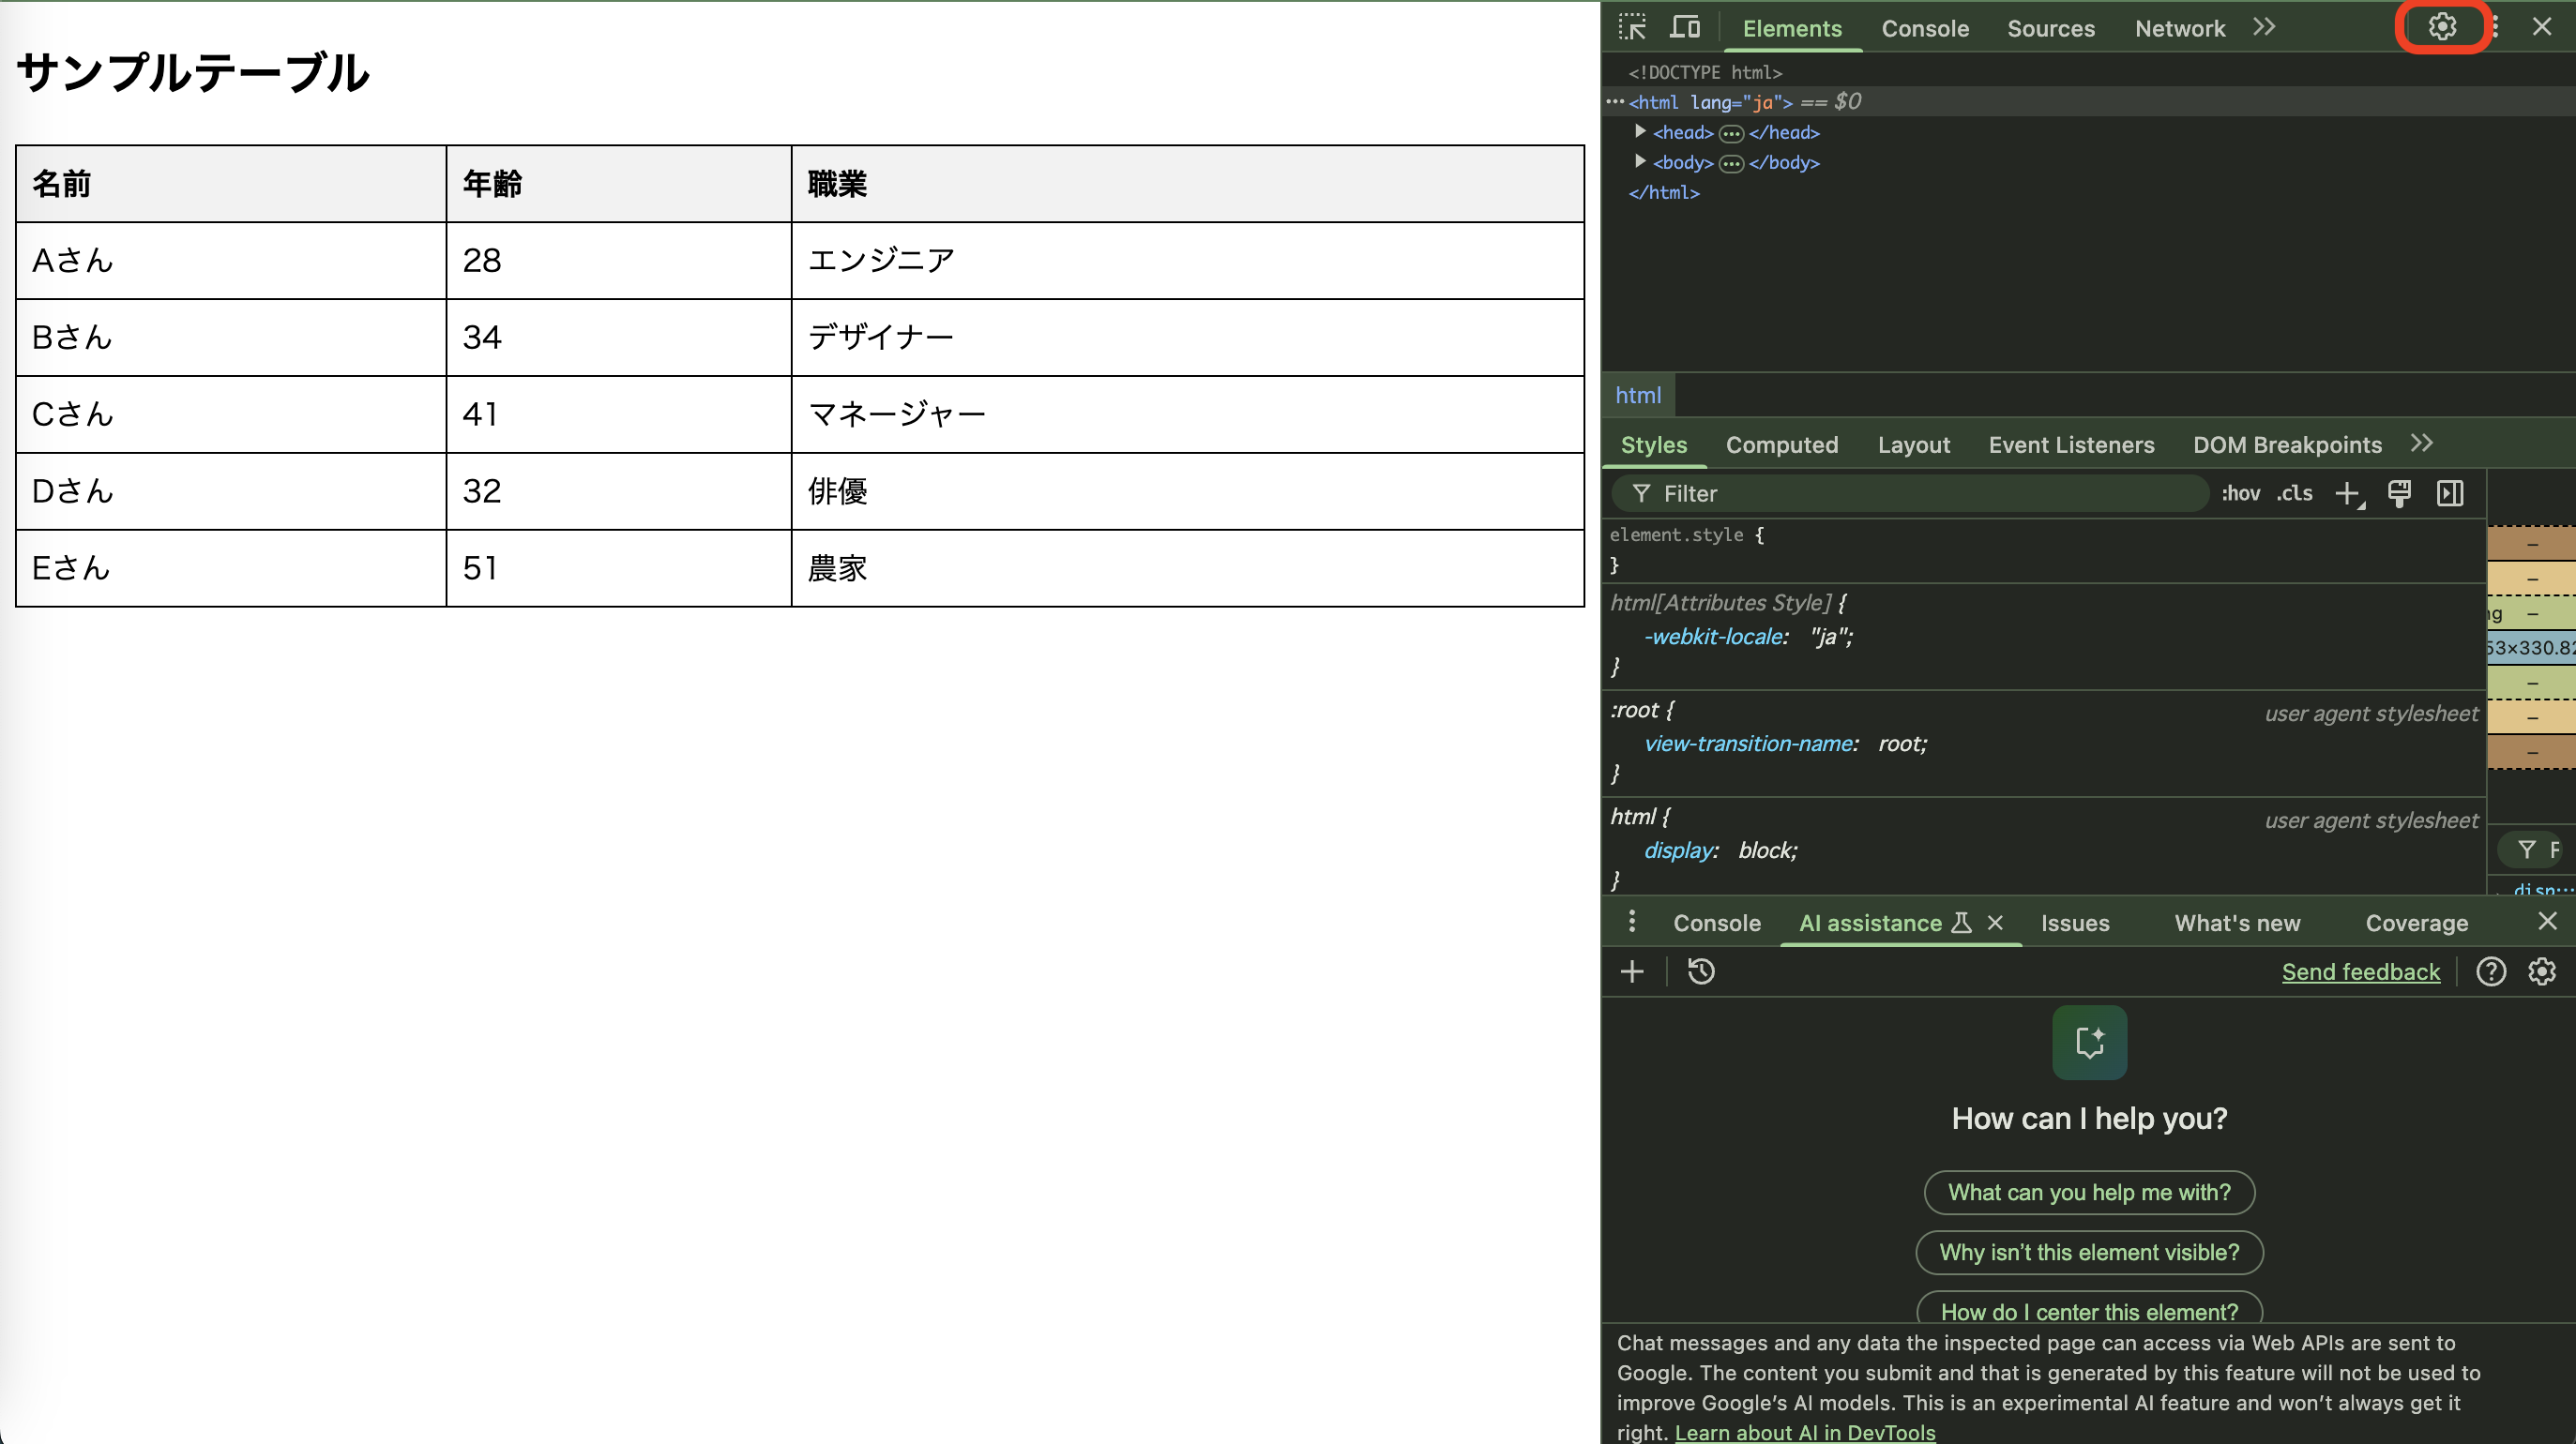Open the hidden panel tabs chevron
Image resolution: width=2576 pixels, height=1444 pixels.
(2264, 27)
